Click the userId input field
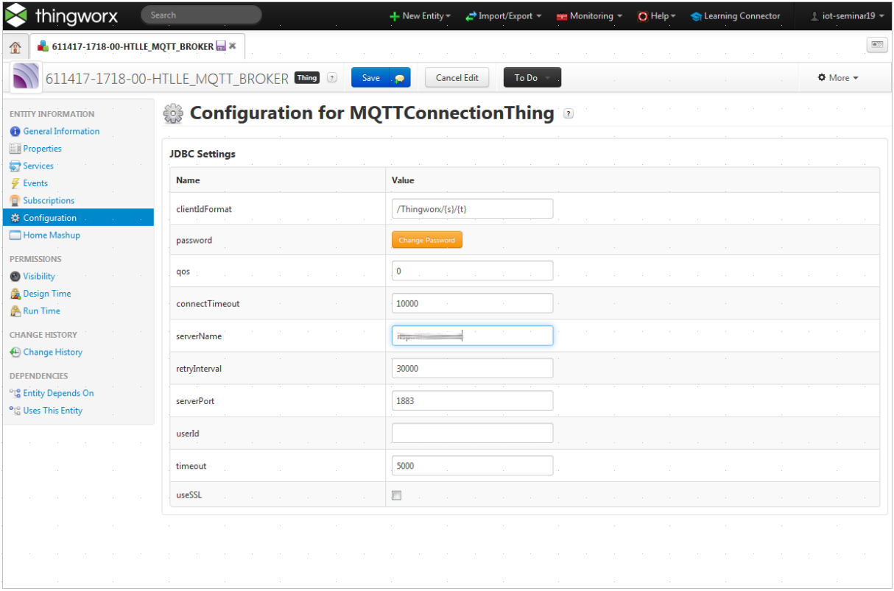894x591 pixels. click(472, 433)
